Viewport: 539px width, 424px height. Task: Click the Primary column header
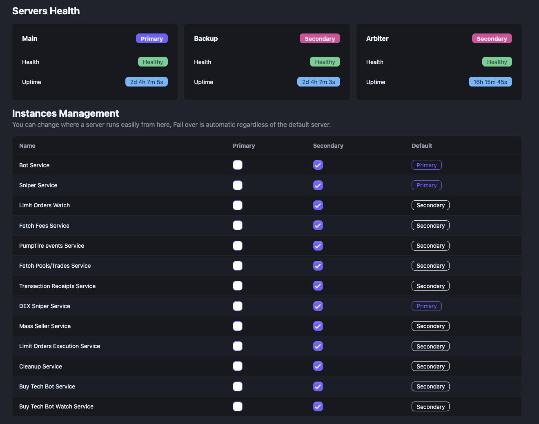coord(244,146)
